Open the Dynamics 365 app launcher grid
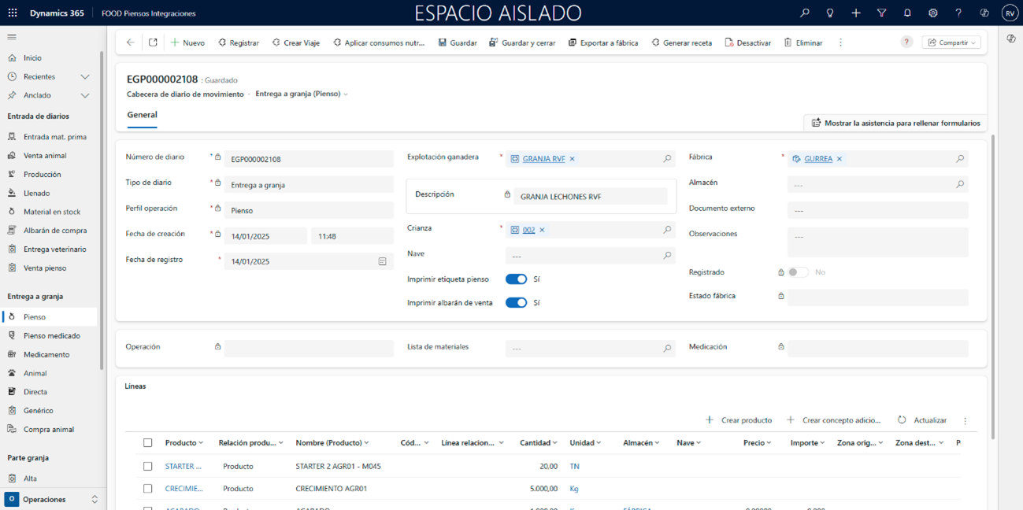Image resolution: width=1023 pixels, height=510 pixels. (13, 13)
